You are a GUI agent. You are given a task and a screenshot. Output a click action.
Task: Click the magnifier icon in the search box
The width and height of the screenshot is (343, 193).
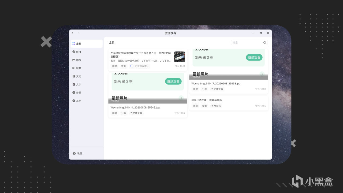coord(265,42)
